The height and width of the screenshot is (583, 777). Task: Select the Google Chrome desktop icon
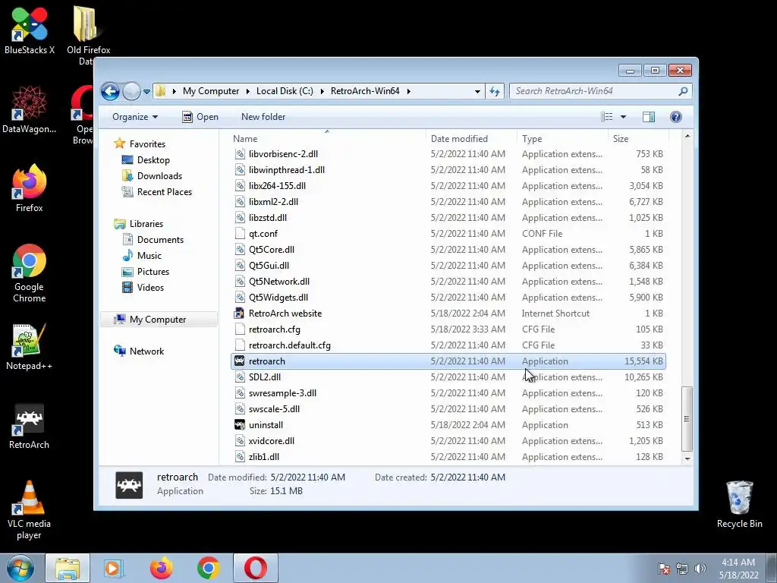point(30,273)
